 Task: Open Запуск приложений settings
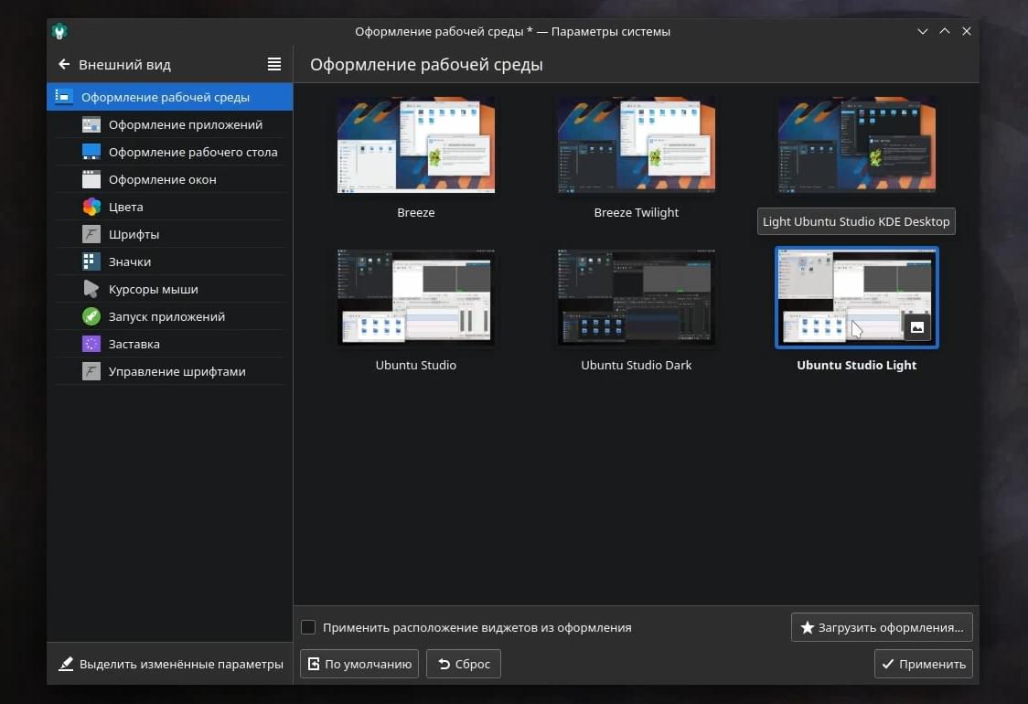(170, 317)
